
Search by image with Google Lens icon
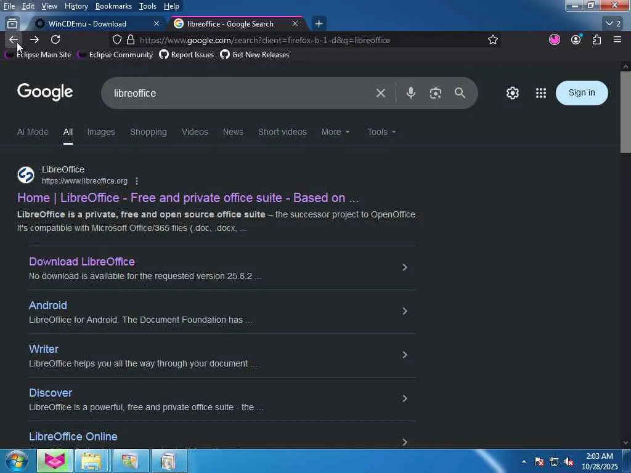(x=436, y=94)
